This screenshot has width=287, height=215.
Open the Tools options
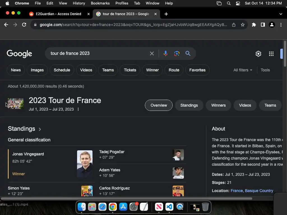[265, 70]
